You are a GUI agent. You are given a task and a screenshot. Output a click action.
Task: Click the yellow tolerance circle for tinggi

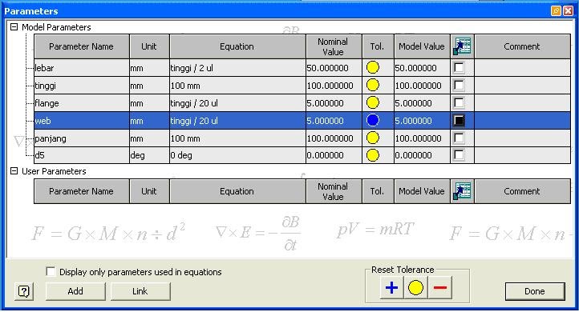click(x=373, y=85)
